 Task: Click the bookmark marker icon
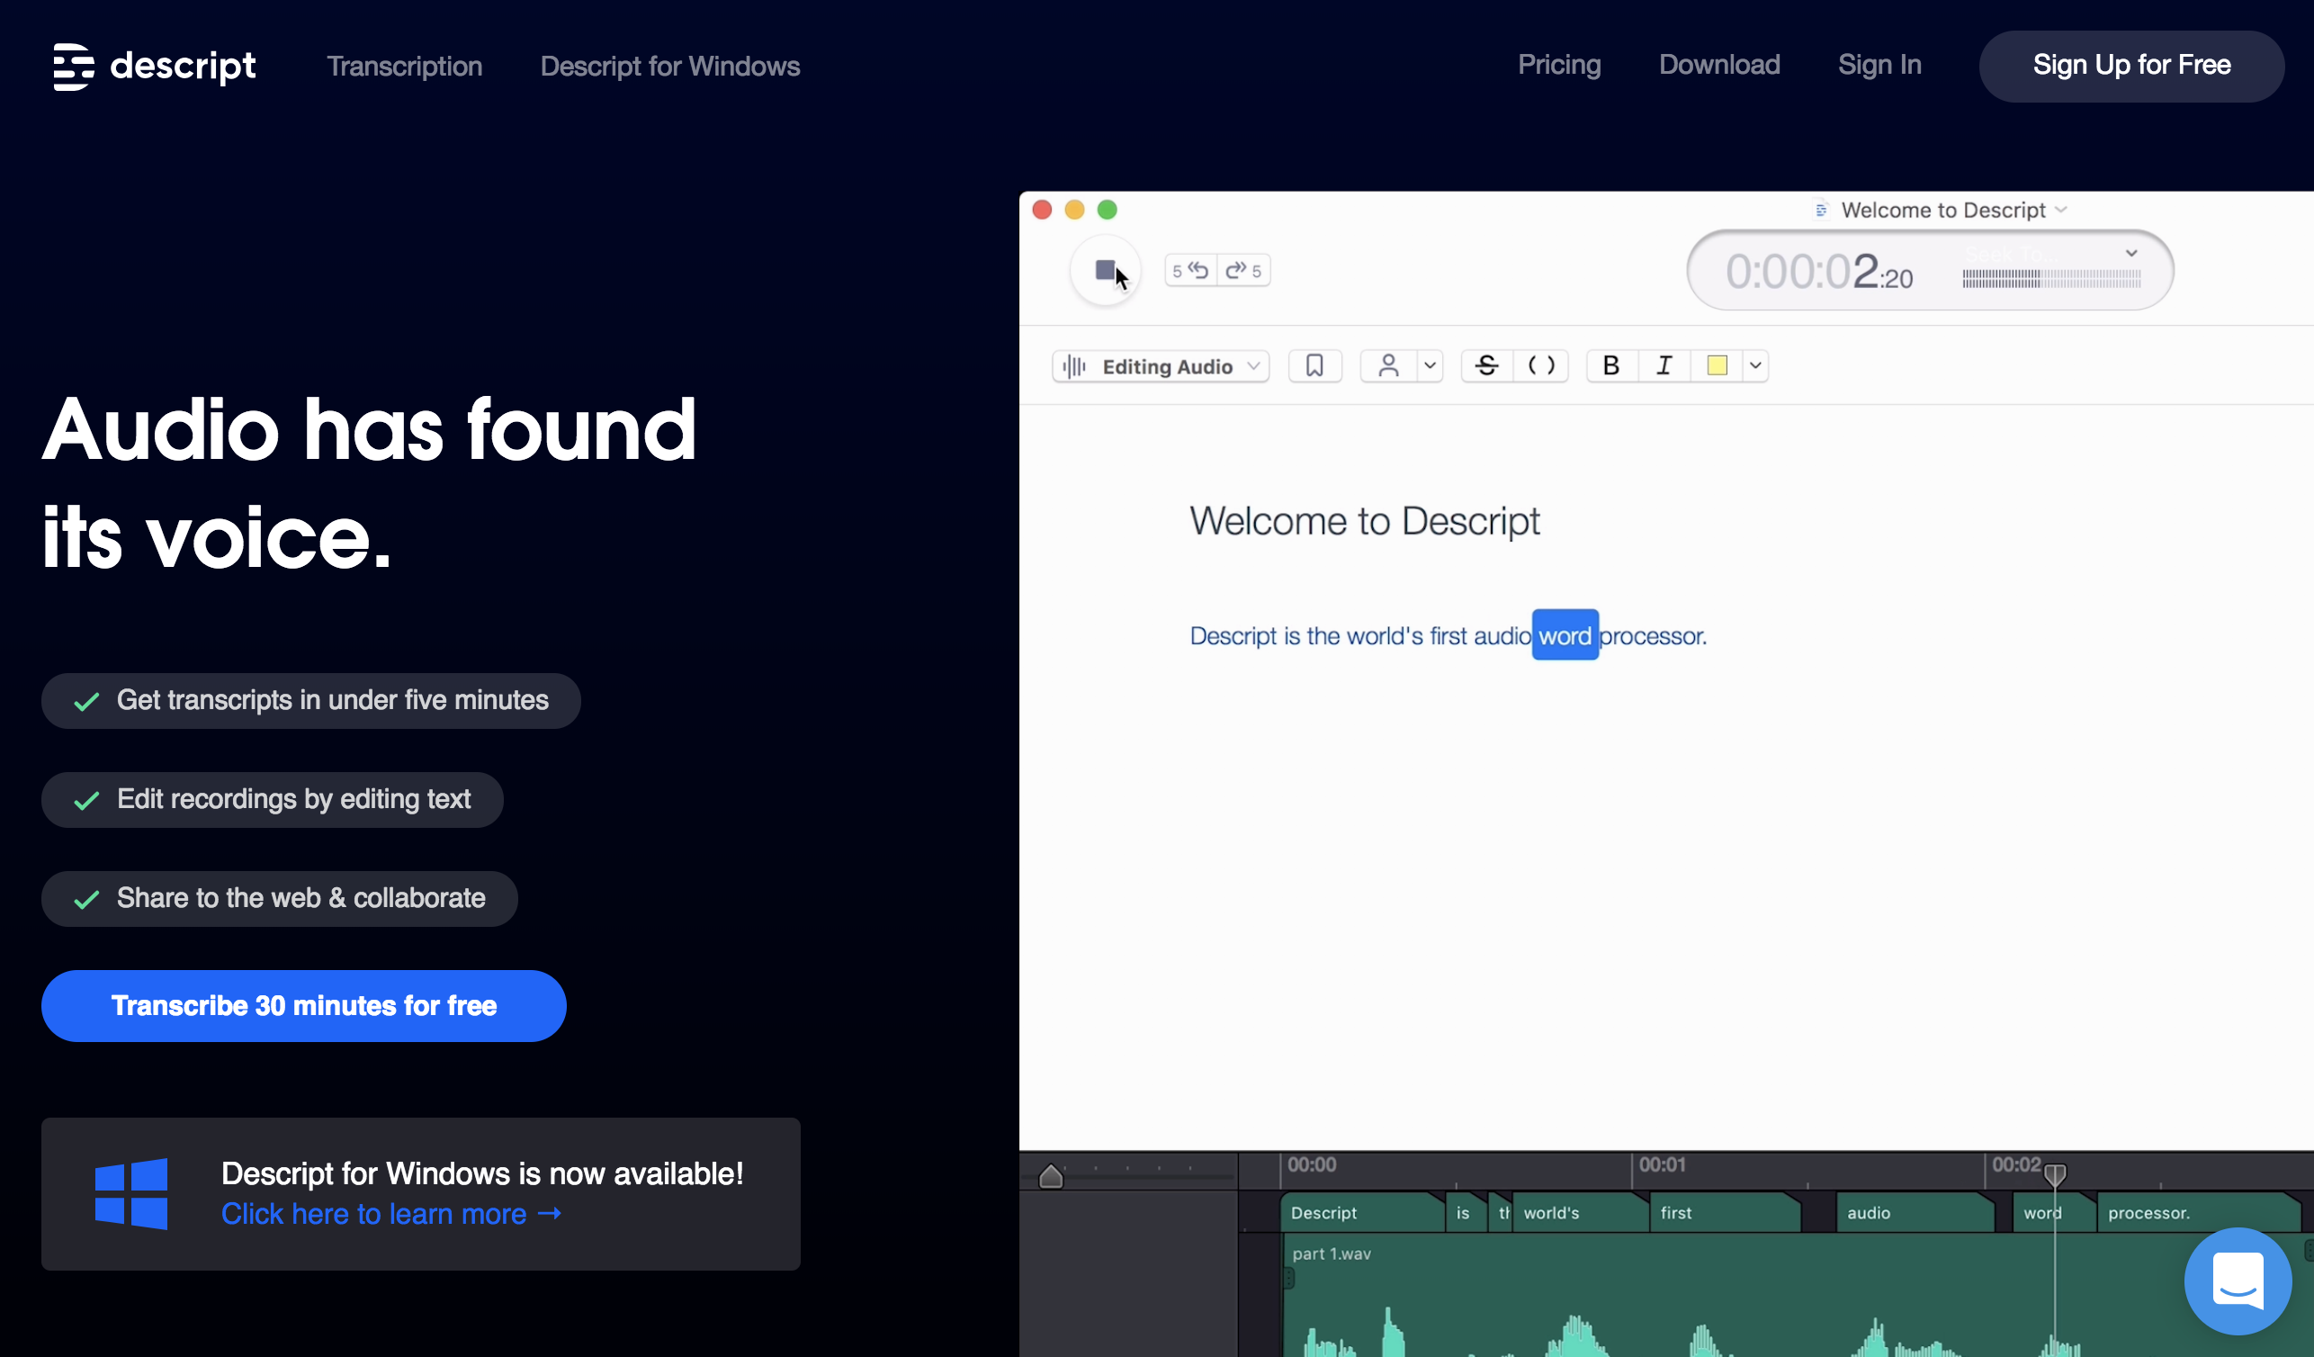coord(1314,365)
